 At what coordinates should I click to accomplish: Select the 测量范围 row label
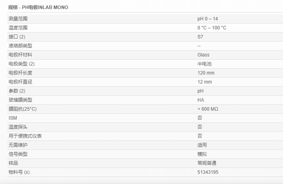point(18,19)
